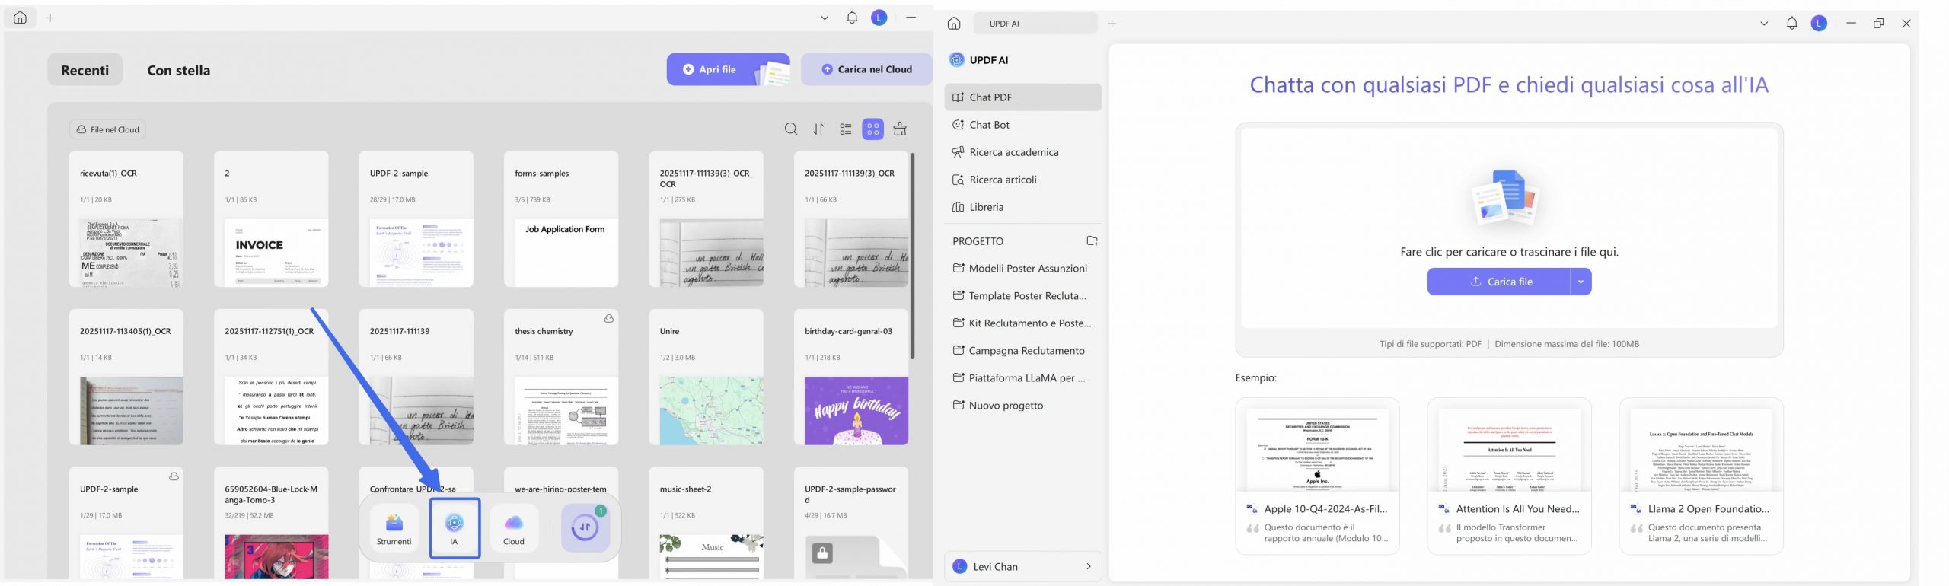Screen dimensions: 1949x586
Task: Open the UPDF-2-sample-password file card
Action: click(851, 523)
